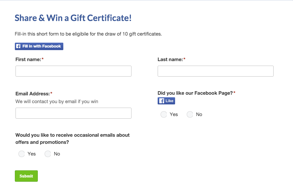Focus the Email Address text field
Image resolution: width=293 pixels, height=192 pixels.
pyautogui.click(x=73, y=113)
